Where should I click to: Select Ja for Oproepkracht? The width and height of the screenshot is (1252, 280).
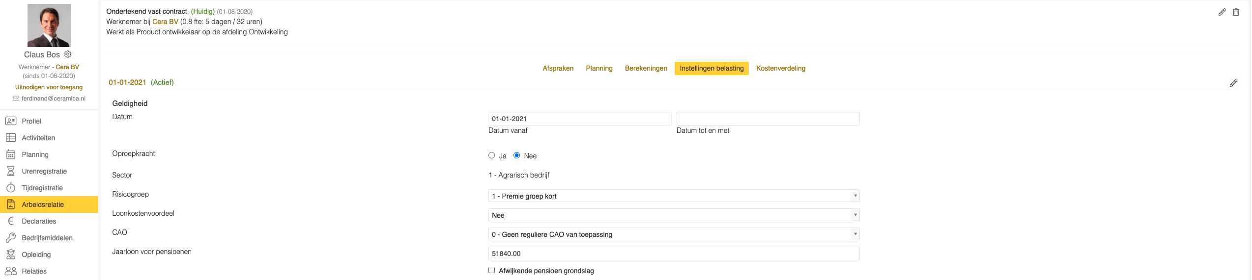pyautogui.click(x=491, y=155)
